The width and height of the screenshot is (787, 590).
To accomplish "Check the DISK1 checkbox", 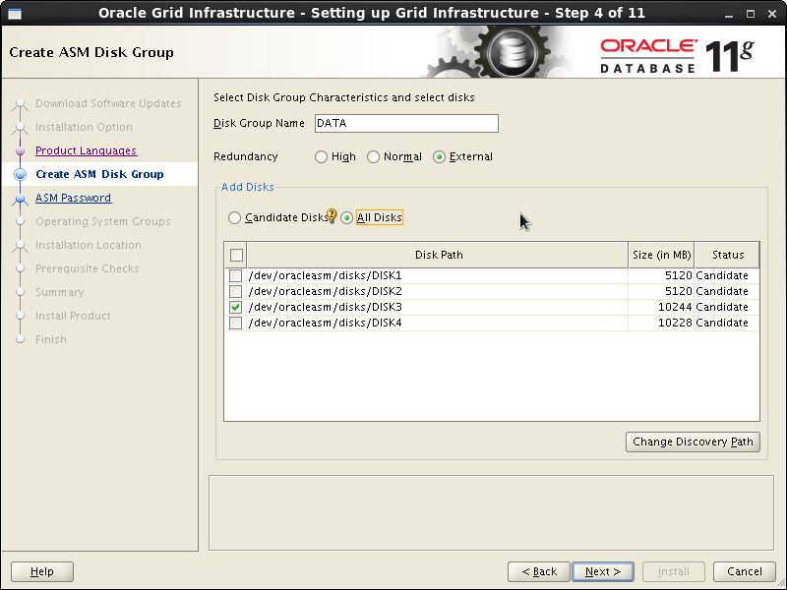I will point(235,275).
